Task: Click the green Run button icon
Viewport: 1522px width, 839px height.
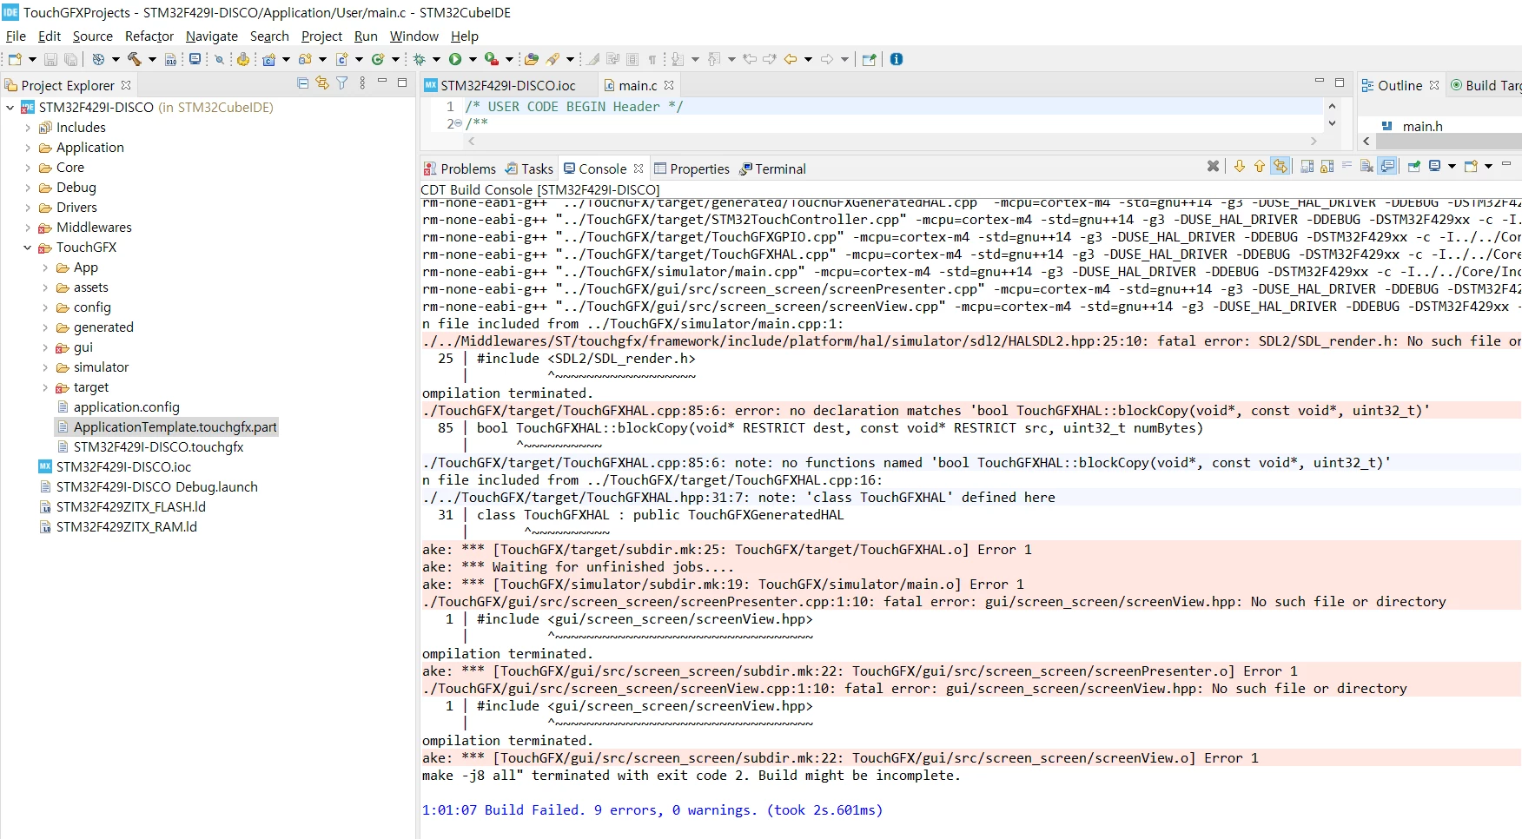Action: click(x=454, y=59)
